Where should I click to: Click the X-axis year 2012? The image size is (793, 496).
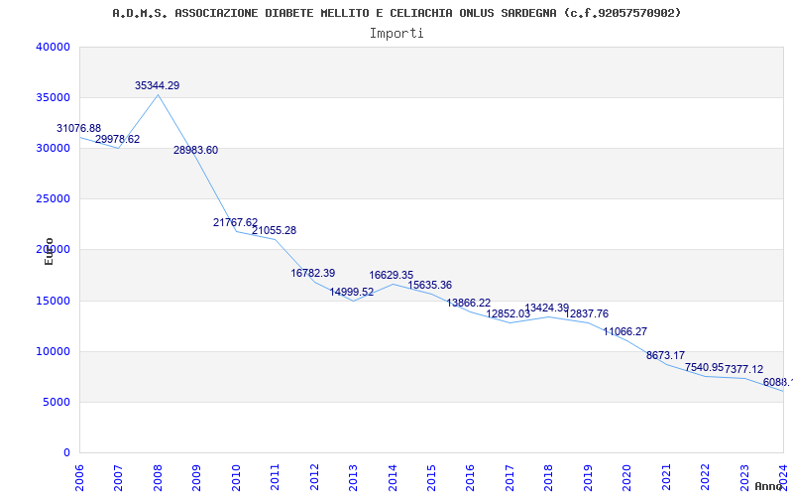pyautogui.click(x=314, y=477)
